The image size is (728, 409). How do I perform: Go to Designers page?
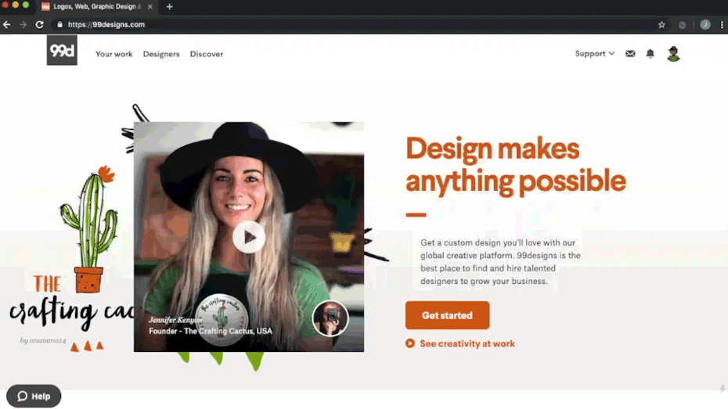[161, 54]
